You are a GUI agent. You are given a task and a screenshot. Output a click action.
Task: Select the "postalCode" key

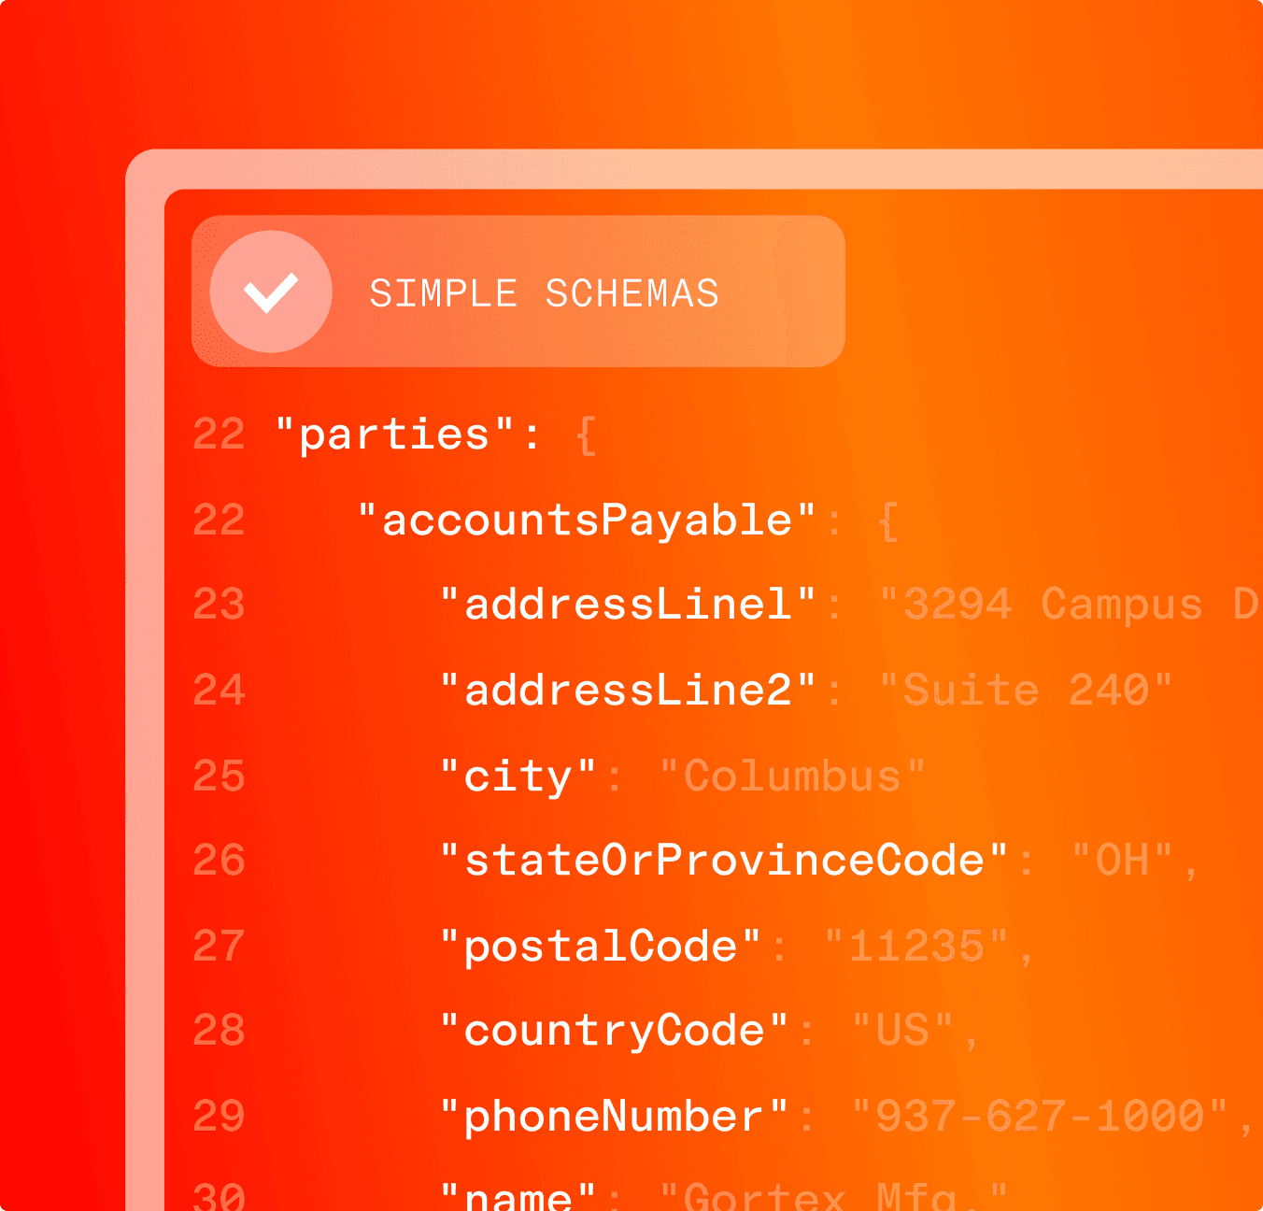click(x=599, y=945)
